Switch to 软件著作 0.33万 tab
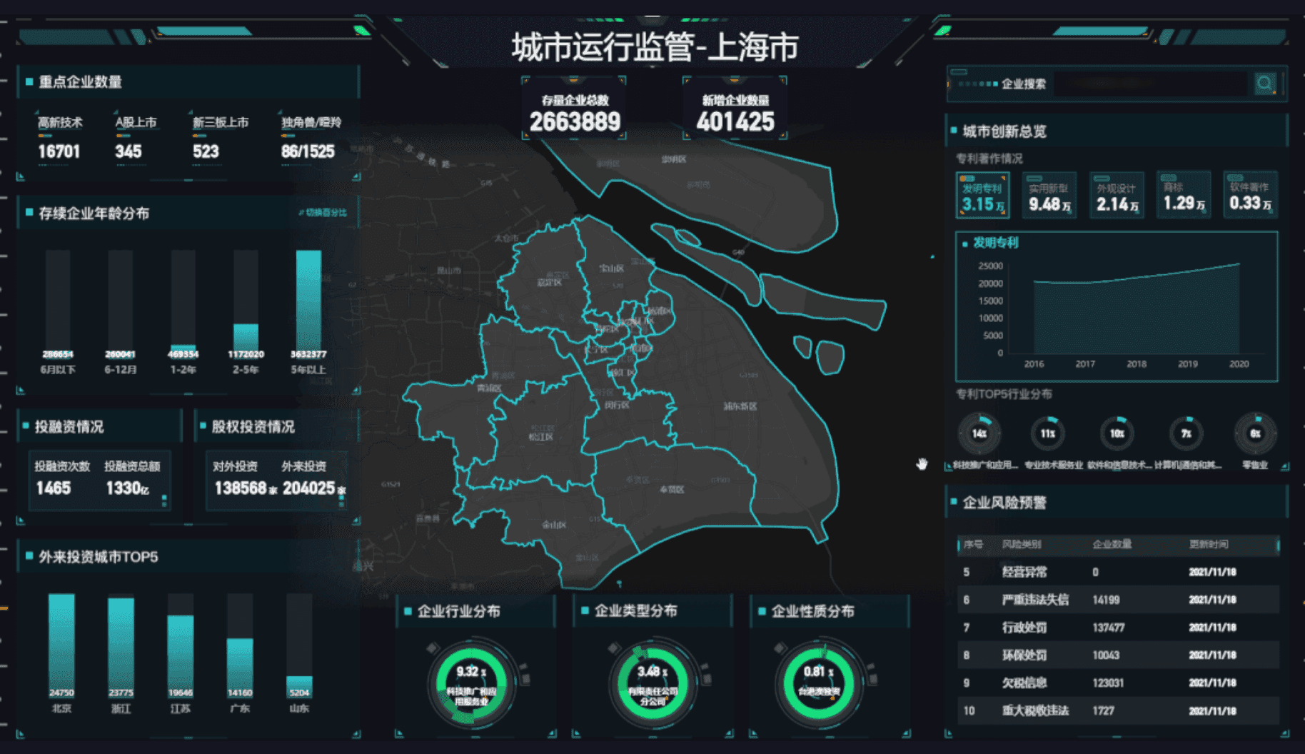 (1251, 195)
